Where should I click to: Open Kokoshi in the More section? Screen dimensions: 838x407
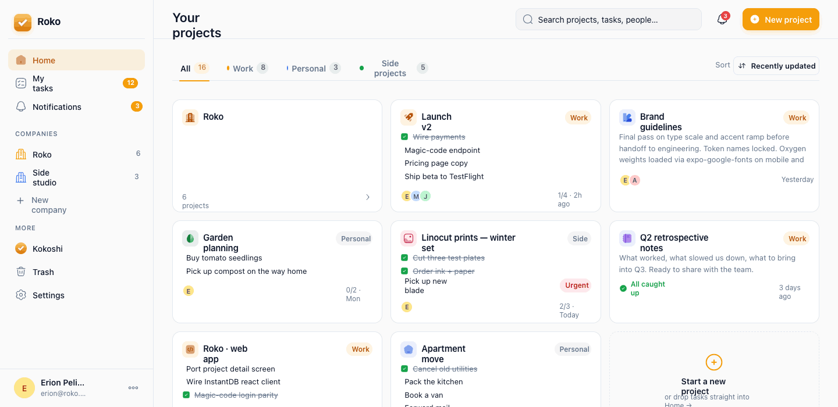pos(76,248)
